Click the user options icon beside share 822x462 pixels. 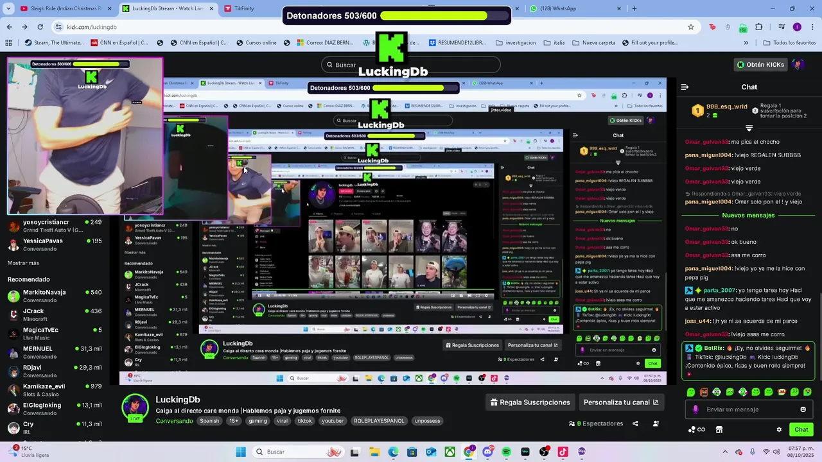pyautogui.click(x=656, y=424)
